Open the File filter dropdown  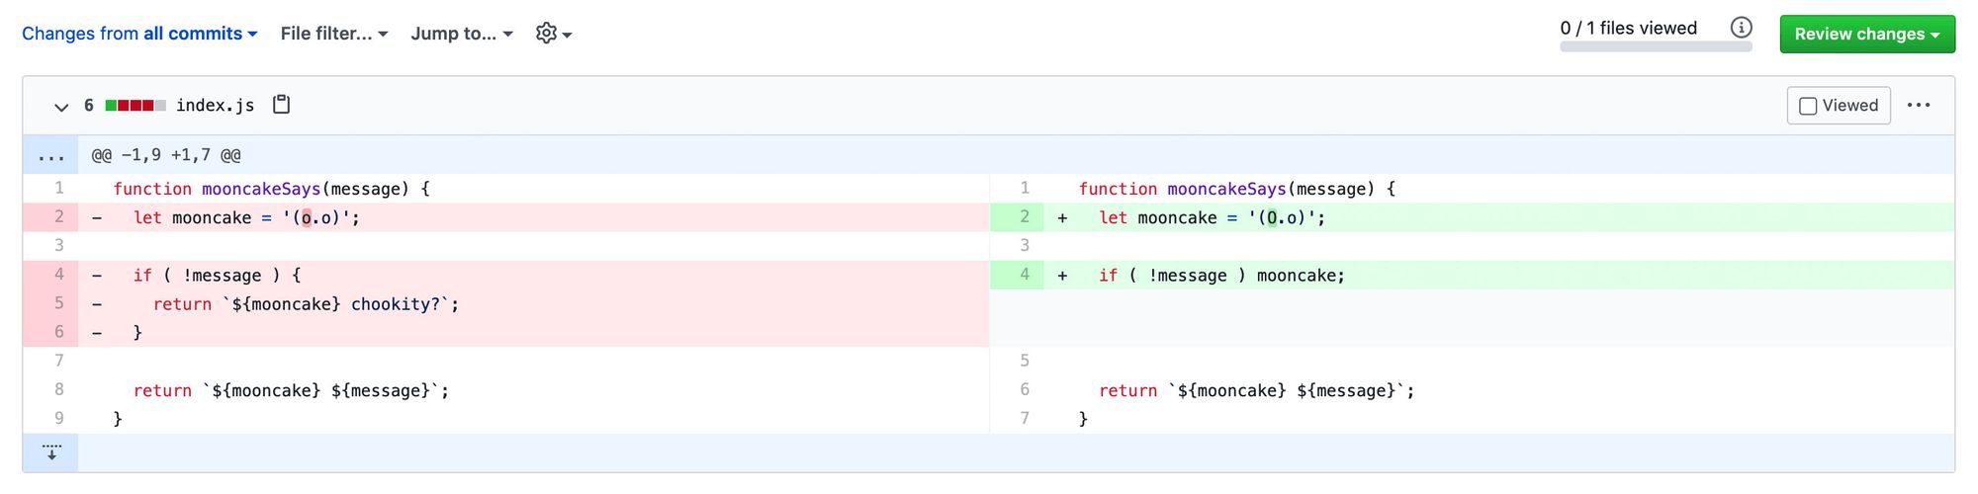[334, 34]
